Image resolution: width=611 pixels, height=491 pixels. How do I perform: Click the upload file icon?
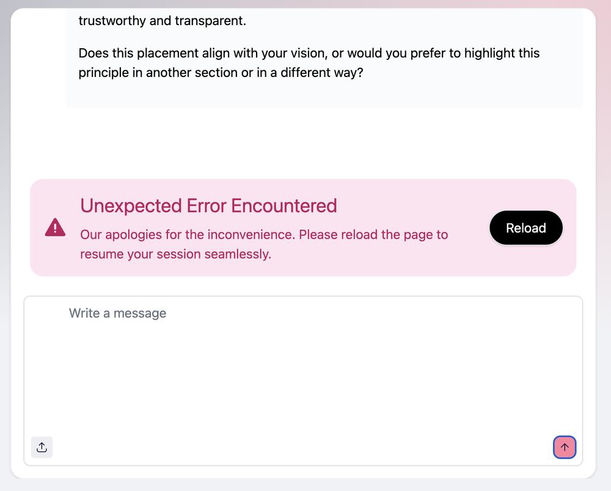coord(42,448)
